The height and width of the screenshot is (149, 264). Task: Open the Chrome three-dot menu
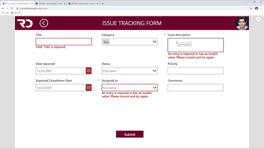tap(261, 8)
